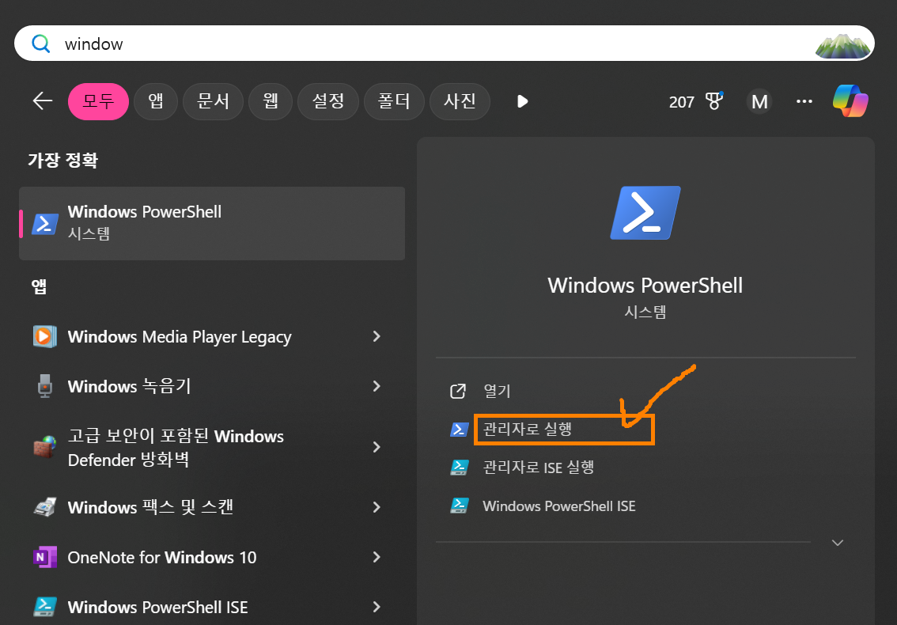Click the icon beside 관리자로 실행
This screenshot has height=625, width=897.
point(460,430)
